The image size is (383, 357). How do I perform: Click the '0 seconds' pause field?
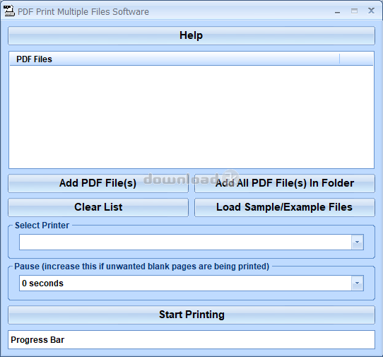point(185,283)
